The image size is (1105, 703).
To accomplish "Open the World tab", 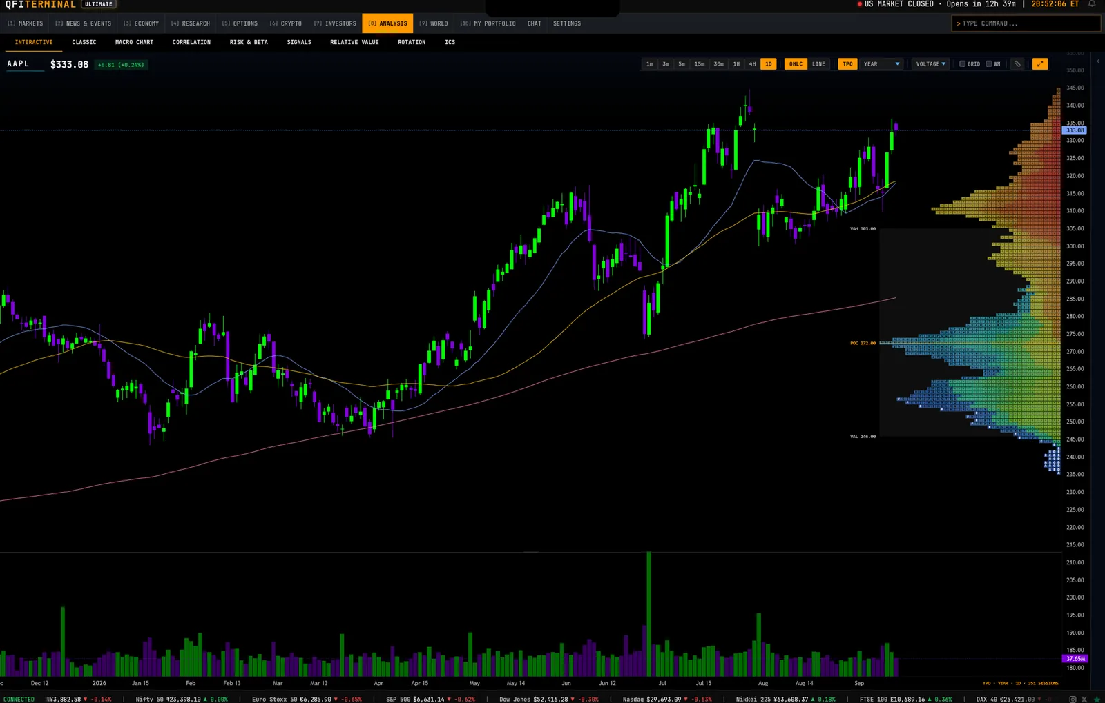I will (434, 23).
